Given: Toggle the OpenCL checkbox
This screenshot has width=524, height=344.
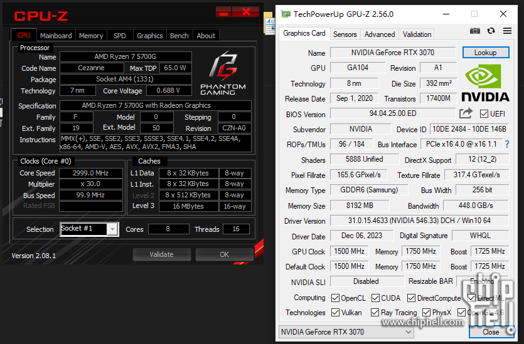Looking at the screenshot, I should 335,298.
